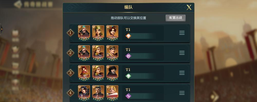
Task: Click the red-bearded hero in squad 3
Action: 84,73
